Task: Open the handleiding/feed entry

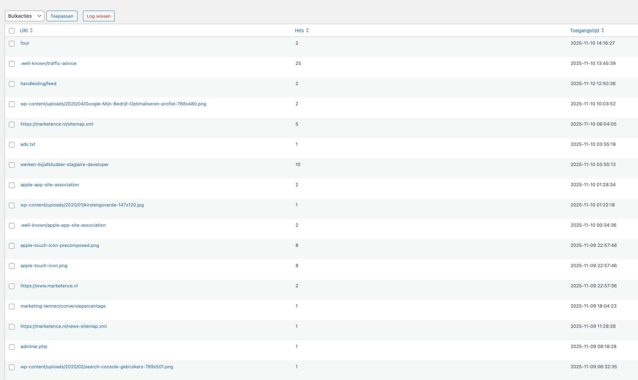Action: (x=38, y=83)
